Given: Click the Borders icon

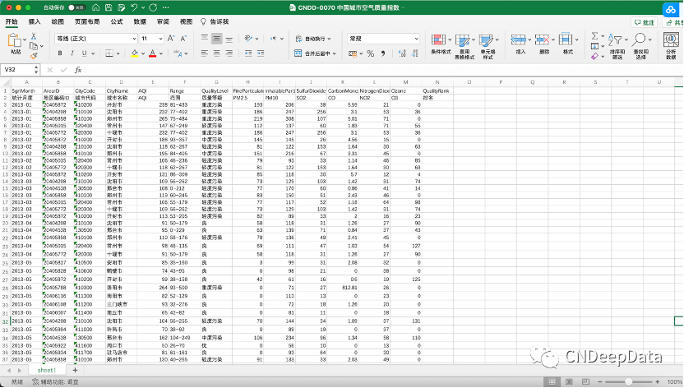Looking at the screenshot, I should 109,53.
